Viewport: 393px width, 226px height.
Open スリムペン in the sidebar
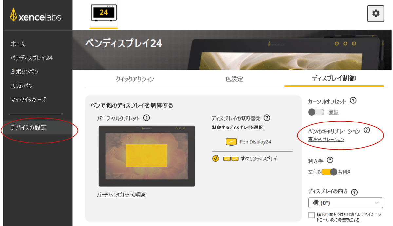(22, 86)
